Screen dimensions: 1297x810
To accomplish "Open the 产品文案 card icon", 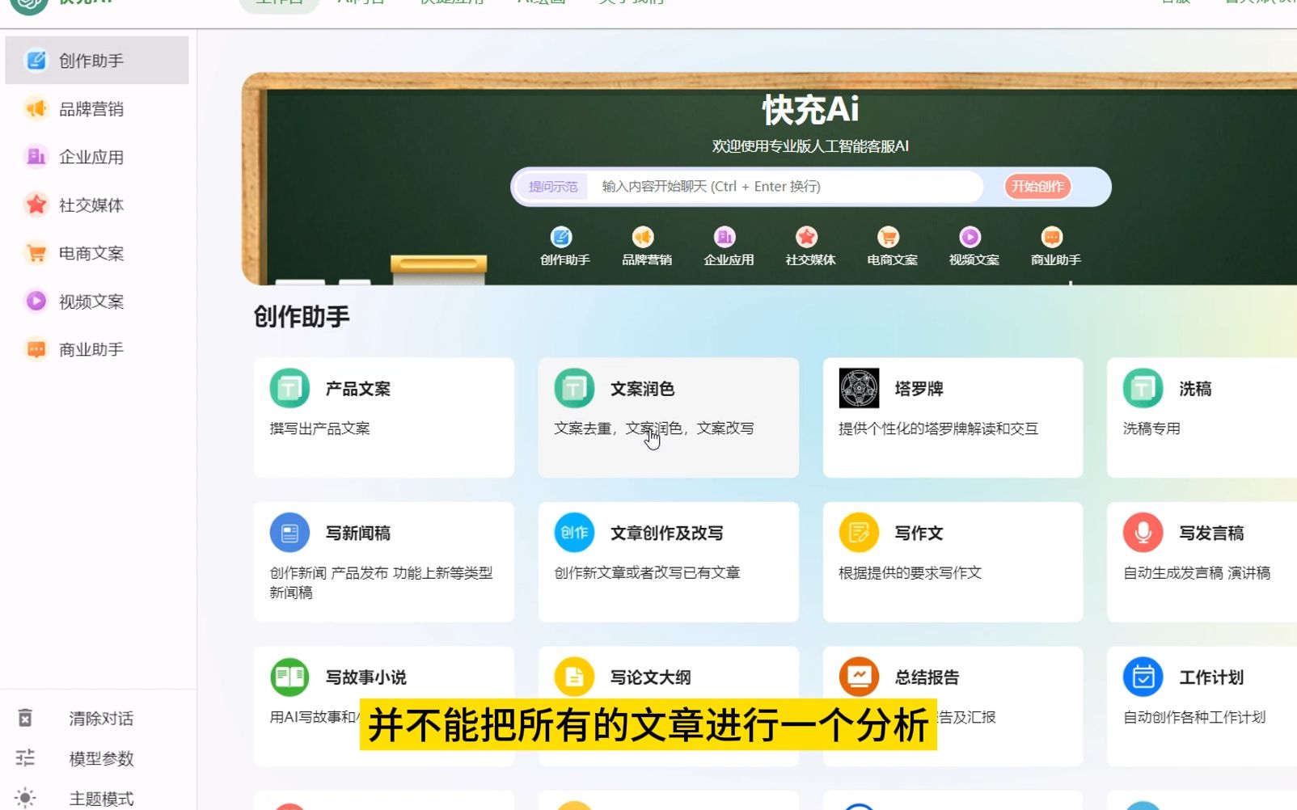I will tap(289, 388).
